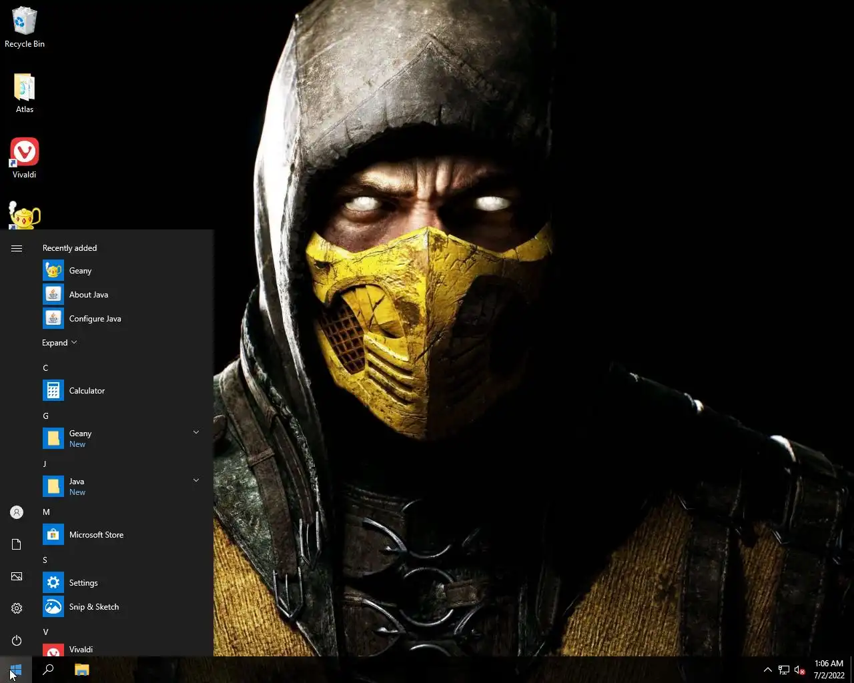The height and width of the screenshot is (683, 854).
Task: Open File Explorer from taskbar
Action: coord(81,670)
